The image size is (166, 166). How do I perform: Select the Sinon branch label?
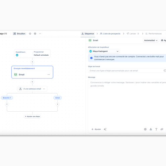[57, 98]
